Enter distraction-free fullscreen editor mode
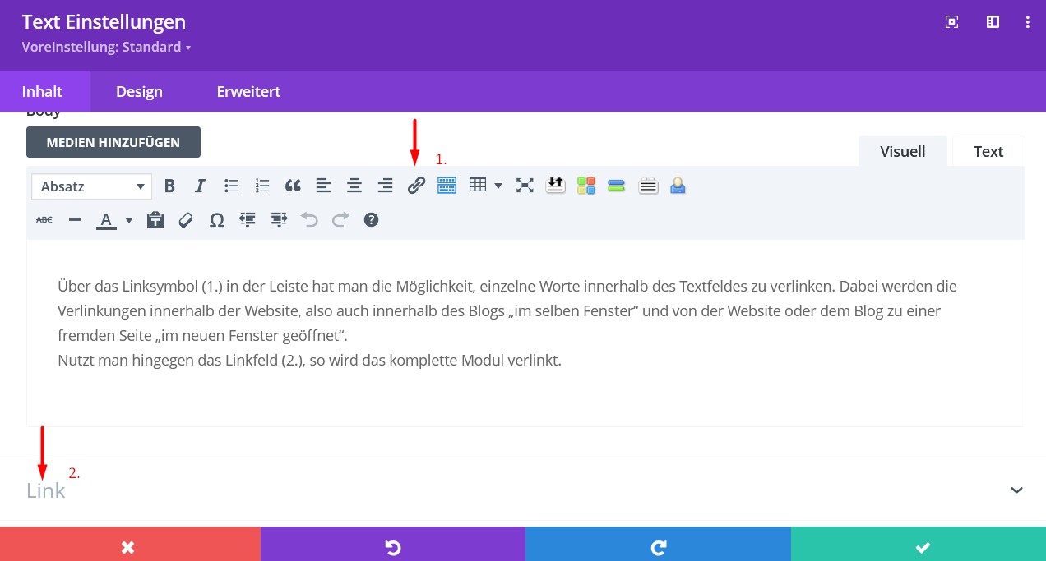This screenshot has width=1046, height=561. point(525,186)
